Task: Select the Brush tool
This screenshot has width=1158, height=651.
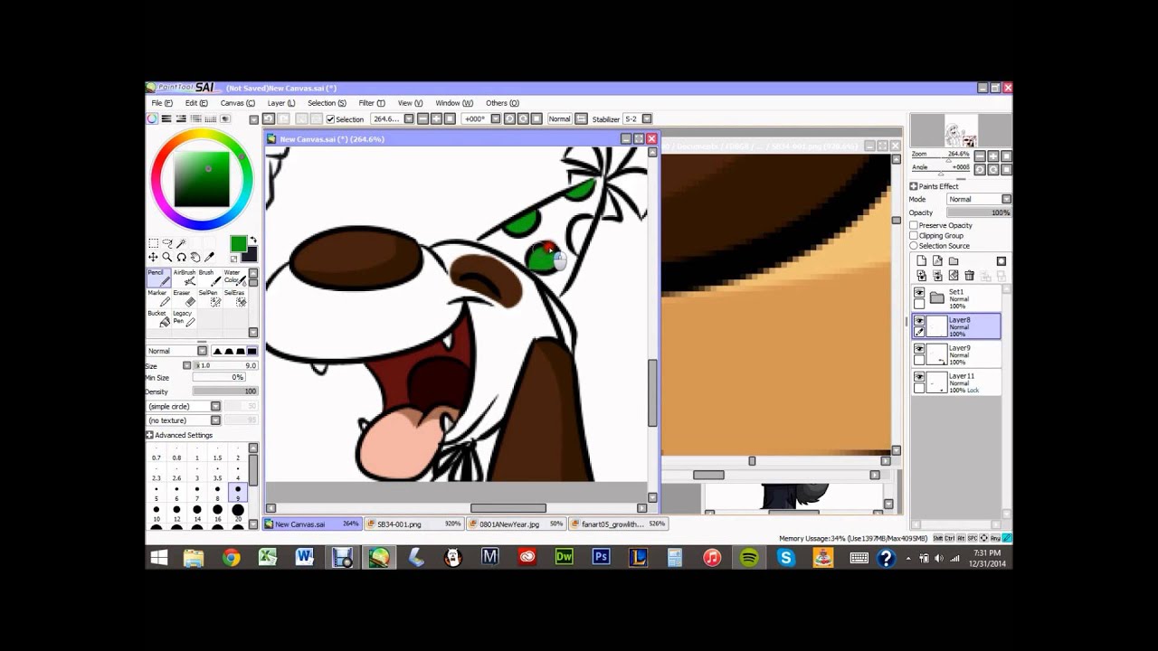Action: [212, 278]
